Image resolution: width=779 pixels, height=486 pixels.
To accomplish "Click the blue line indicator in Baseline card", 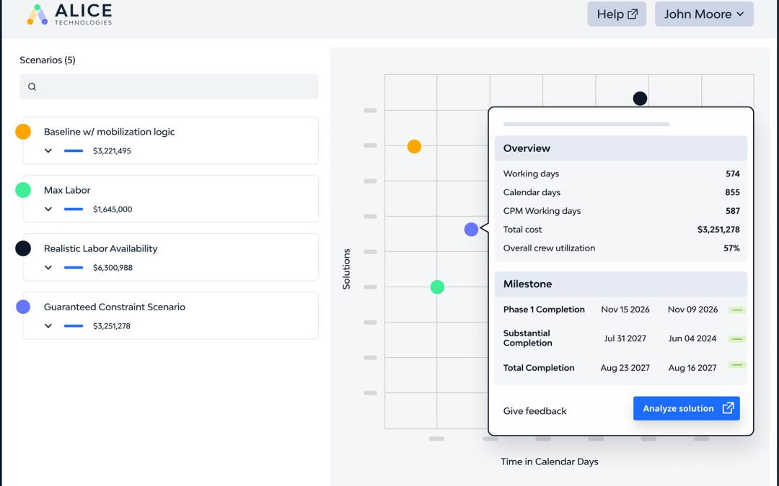I will [x=74, y=150].
